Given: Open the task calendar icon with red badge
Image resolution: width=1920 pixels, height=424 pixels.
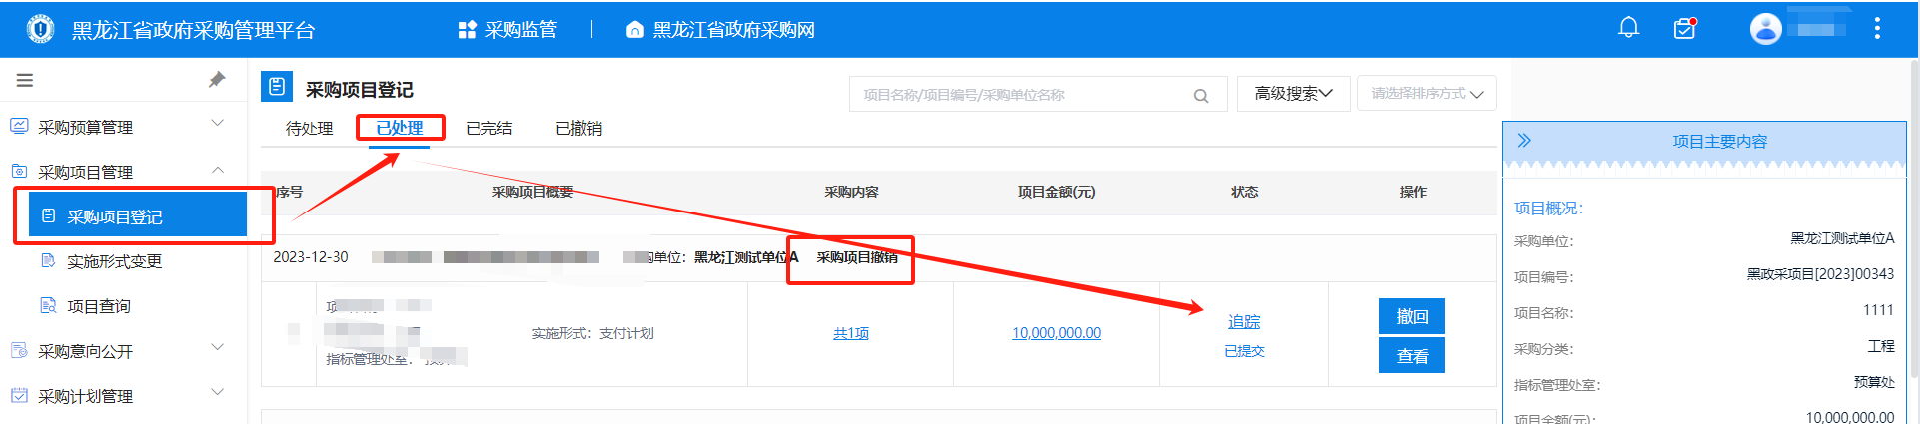Looking at the screenshot, I should (x=1685, y=28).
